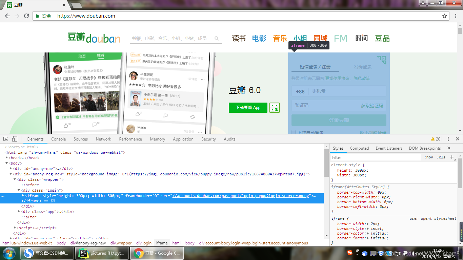
Task: Go back to the previous page in Chrome
Action: [x=7, y=16]
